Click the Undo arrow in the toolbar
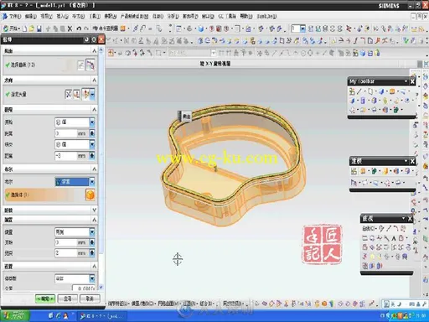This screenshot has height=322, width=429. (79, 29)
